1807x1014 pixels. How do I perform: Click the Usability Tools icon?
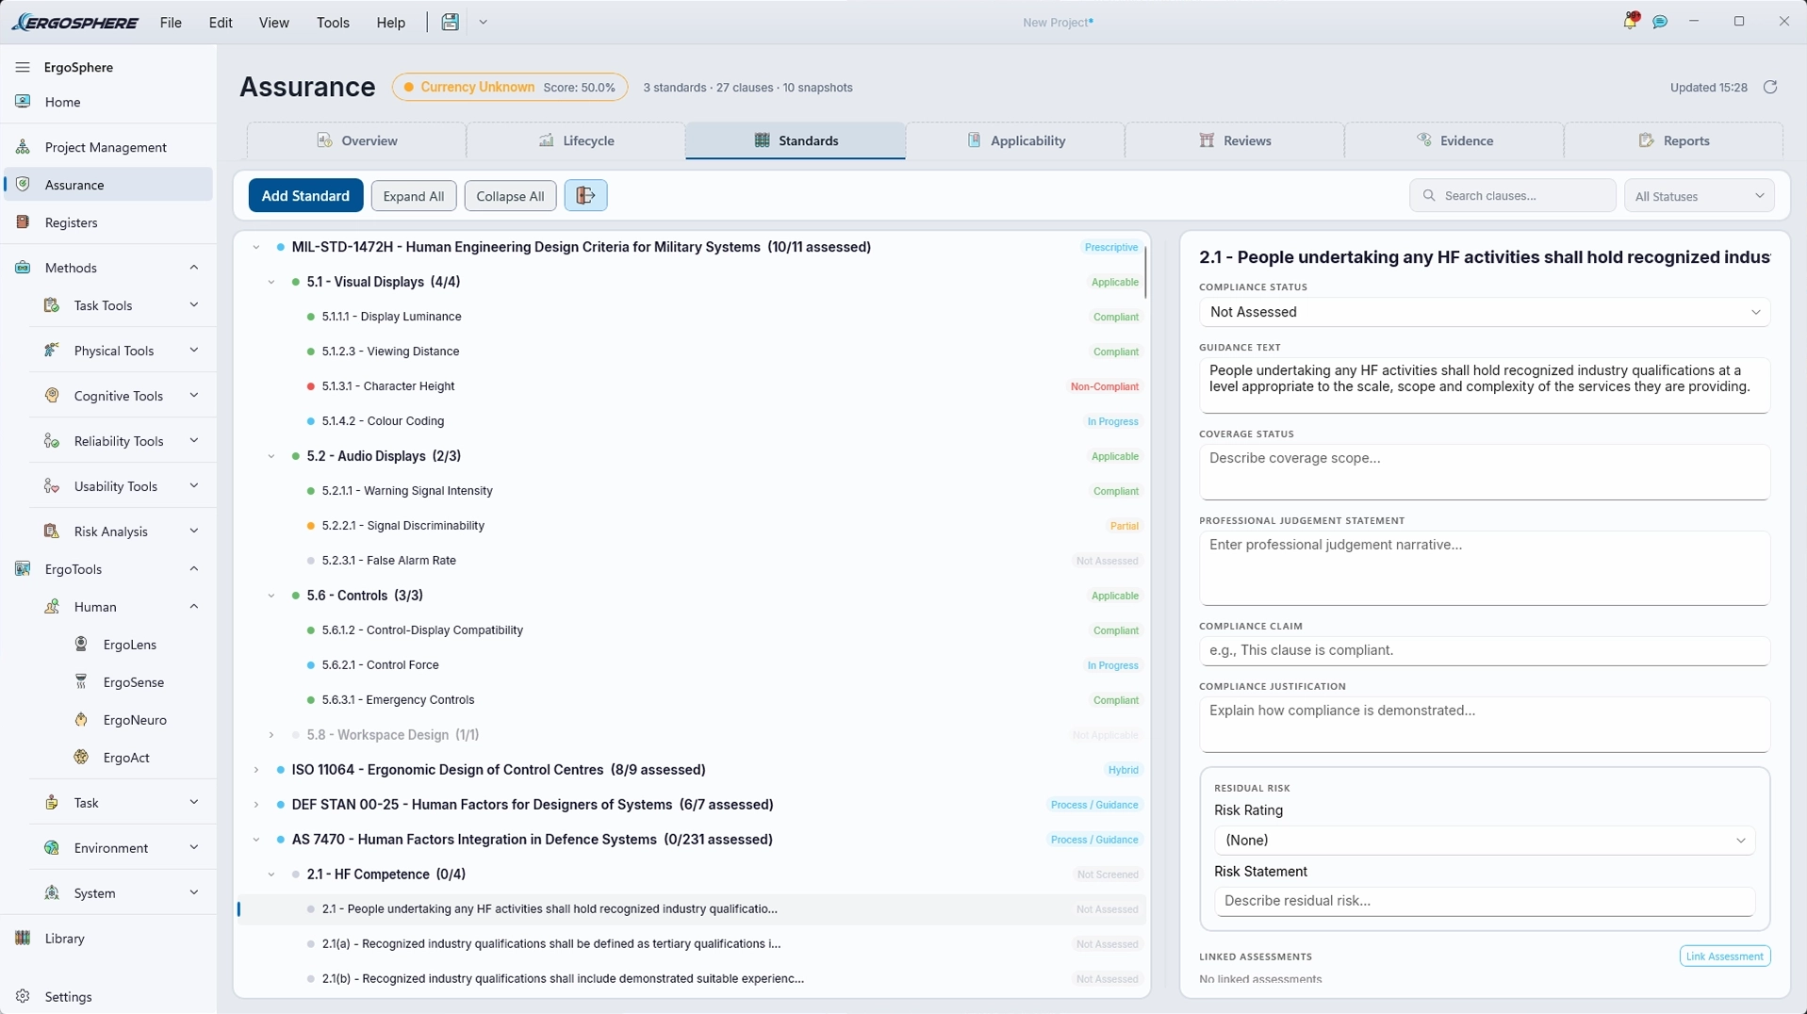tap(52, 486)
